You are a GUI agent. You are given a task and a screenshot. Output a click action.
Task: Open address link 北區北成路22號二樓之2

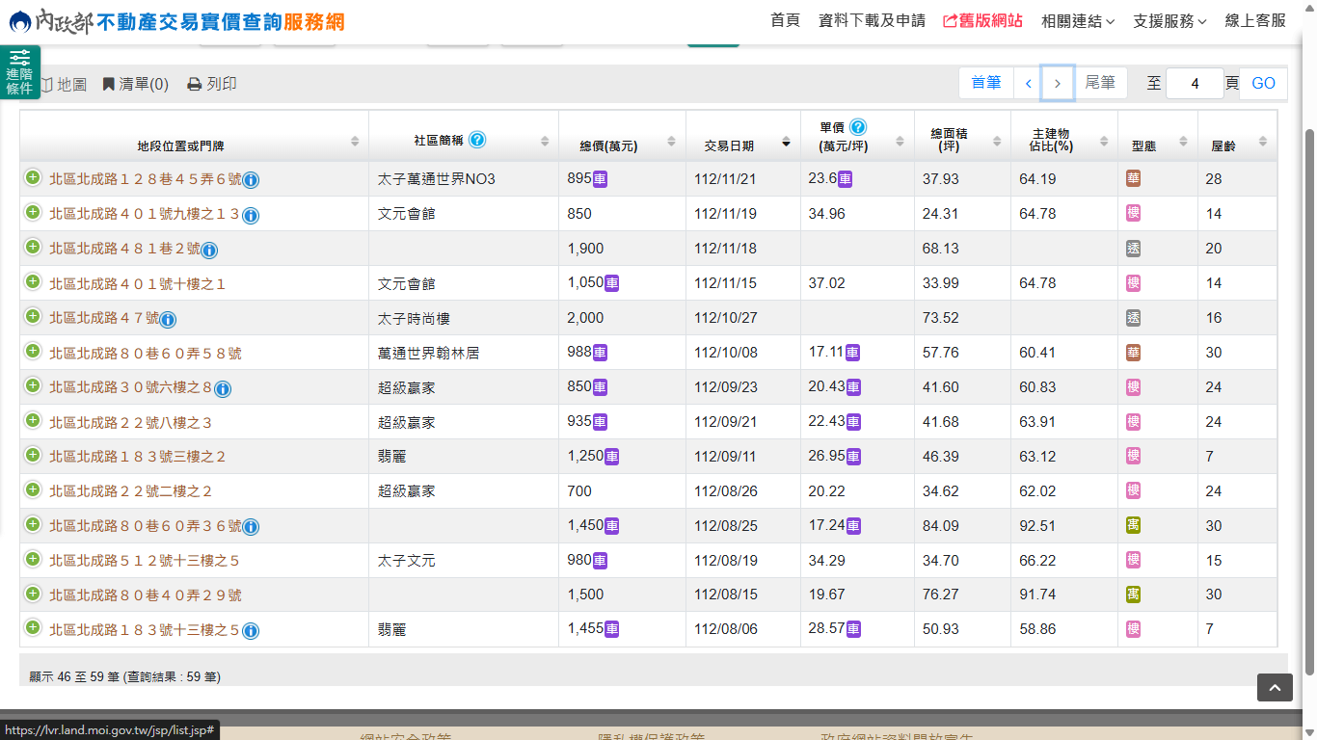pyautogui.click(x=131, y=491)
